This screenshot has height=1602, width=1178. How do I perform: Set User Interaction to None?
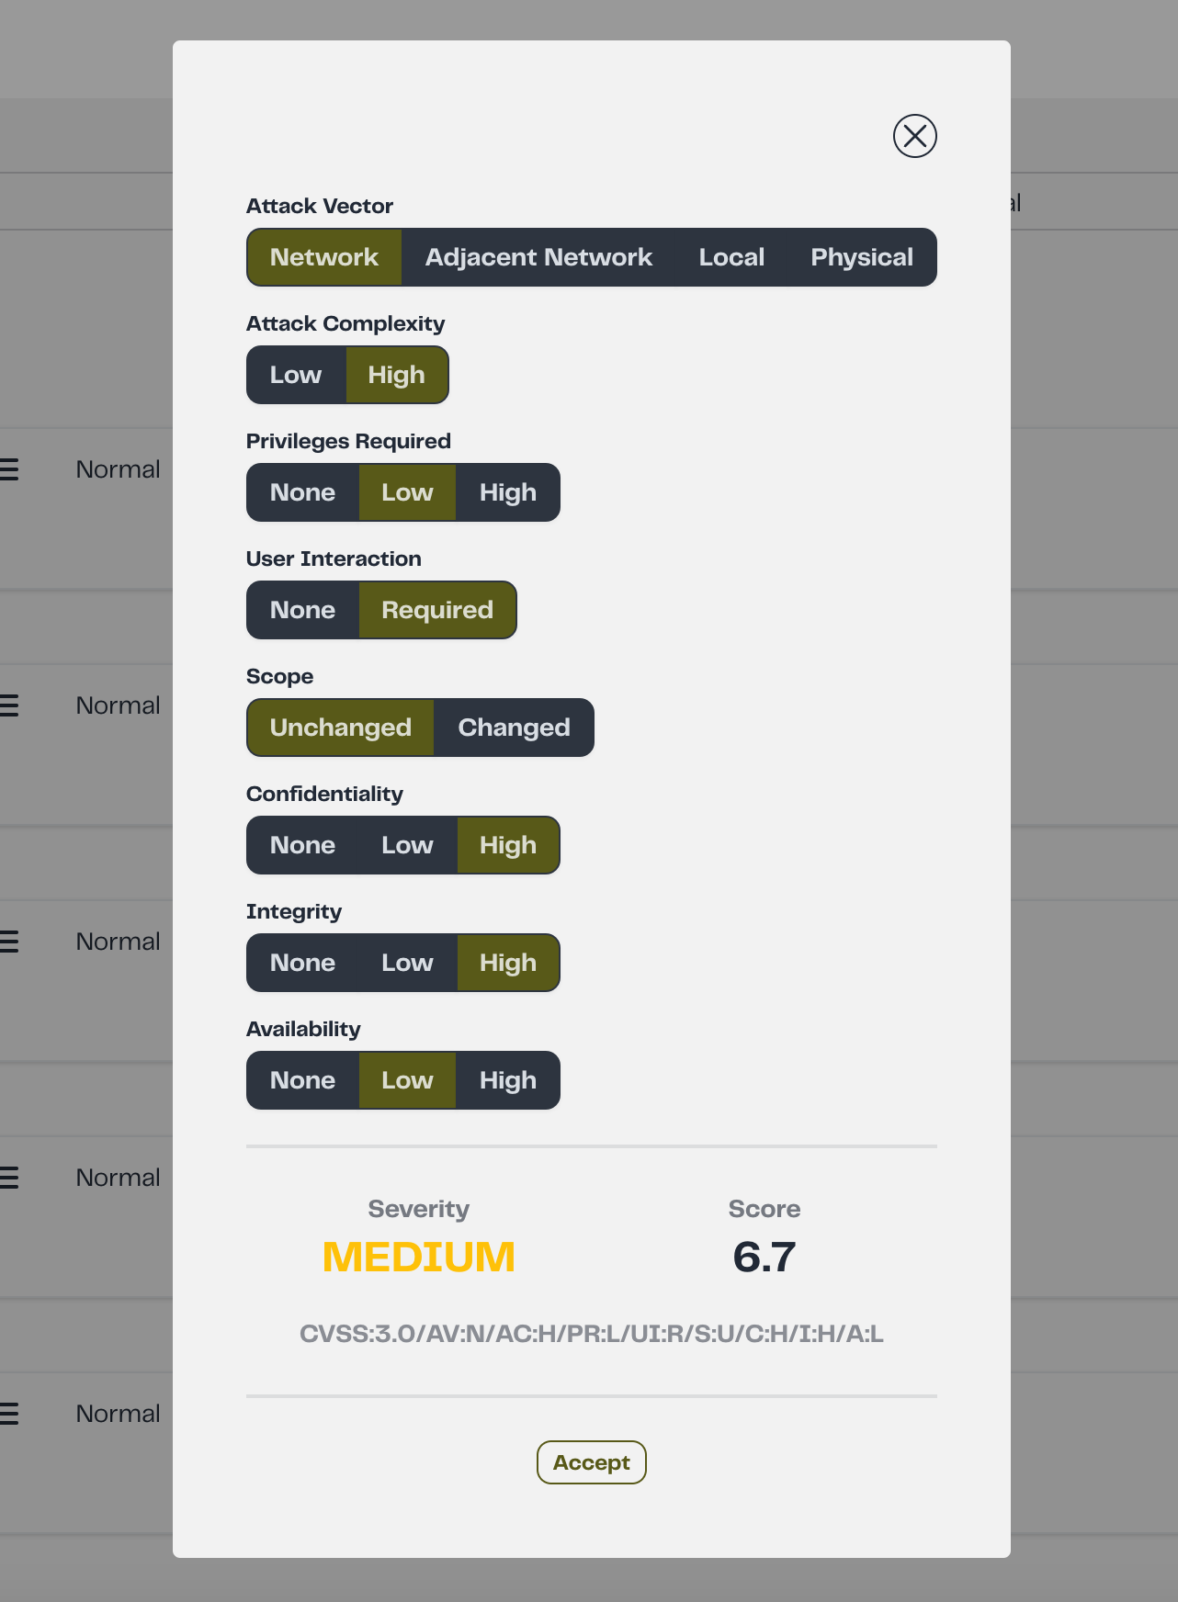[x=302, y=610]
